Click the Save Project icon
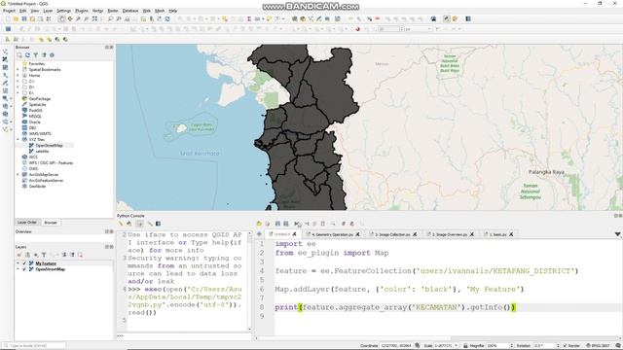Image resolution: width=623 pixels, height=350 pixels. (x=24, y=19)
